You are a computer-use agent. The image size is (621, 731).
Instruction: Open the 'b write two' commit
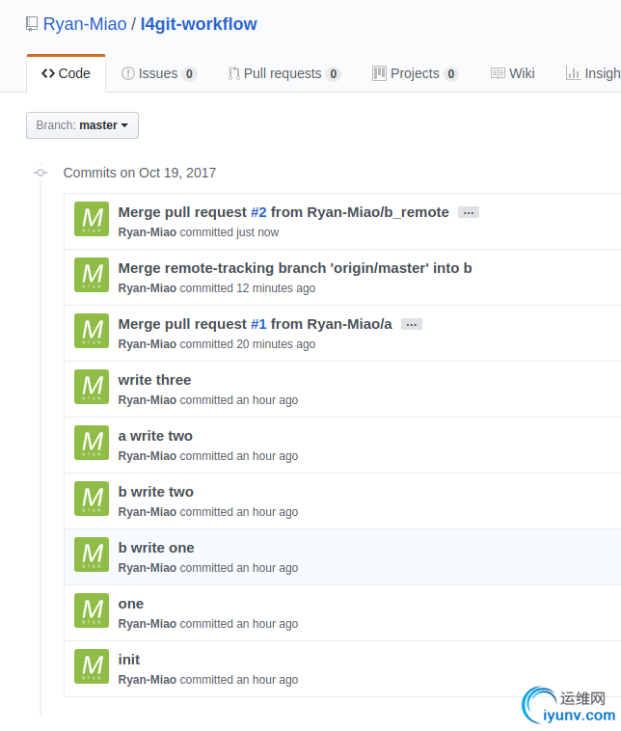[155, 492]
